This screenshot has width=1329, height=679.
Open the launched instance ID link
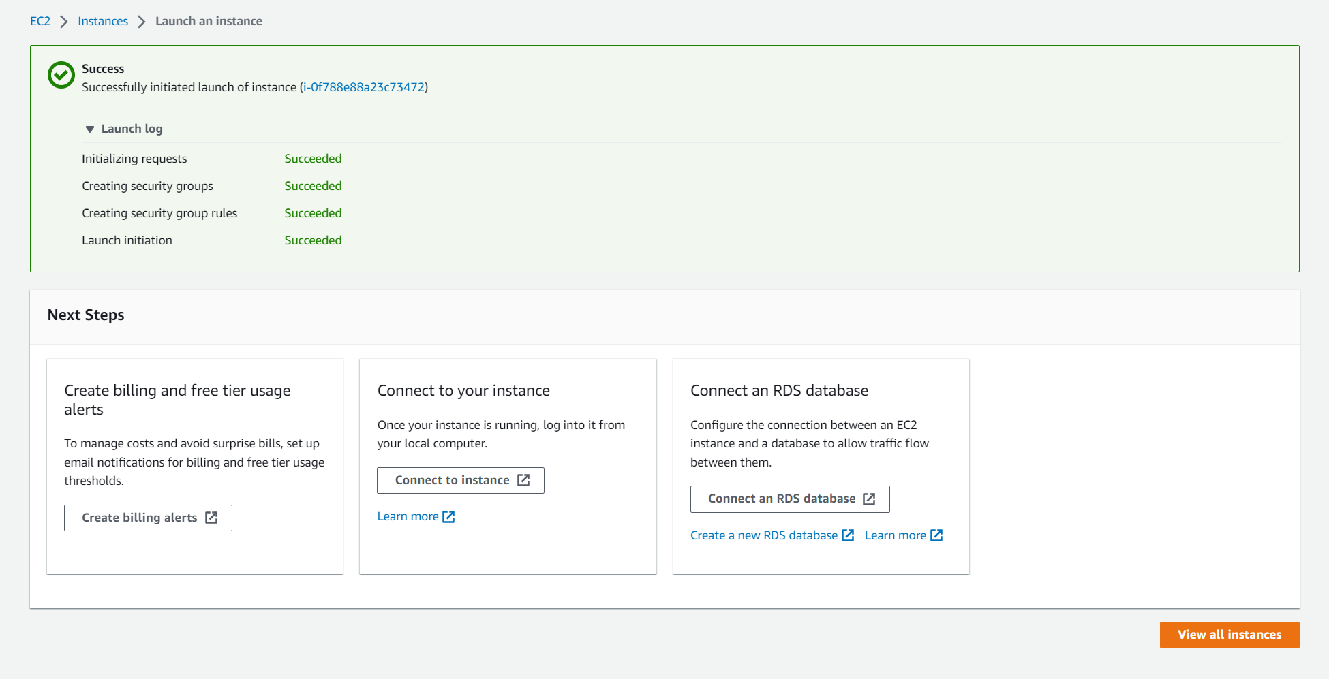(x=364, y=87)
